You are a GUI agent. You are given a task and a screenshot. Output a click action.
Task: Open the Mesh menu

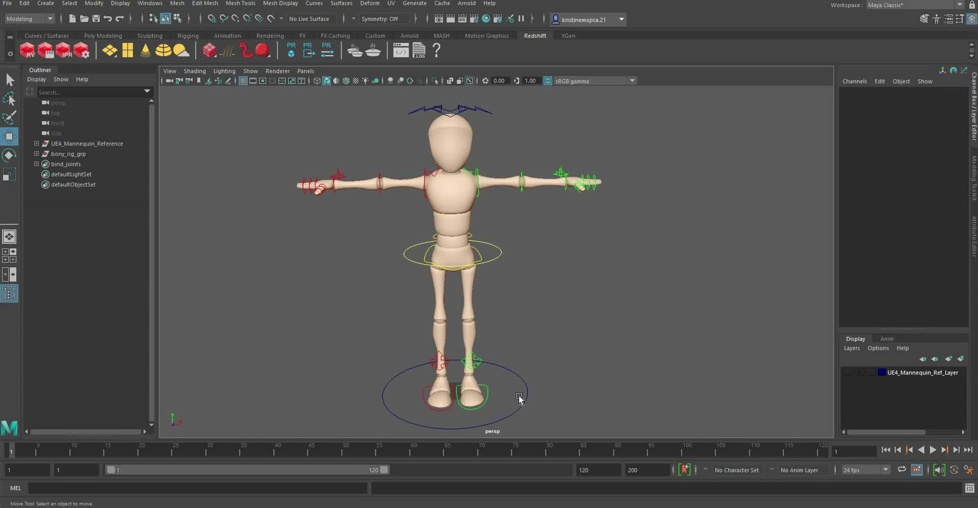coord(177,3)
